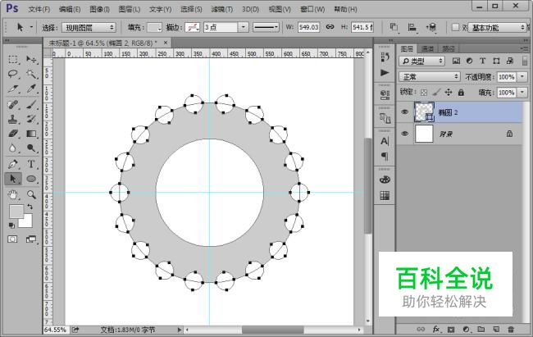Toggle lock all padlock
The image size is (533, 337).
point(461,92)
